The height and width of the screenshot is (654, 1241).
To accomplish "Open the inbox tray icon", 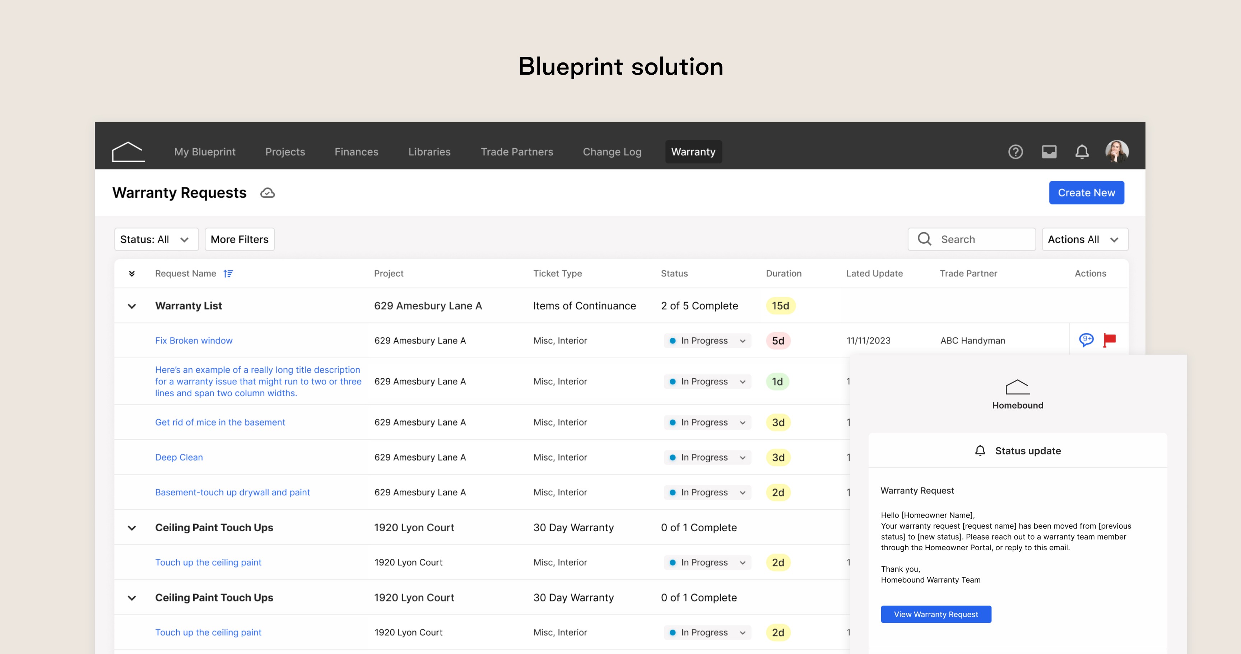I will [1049, 152].
